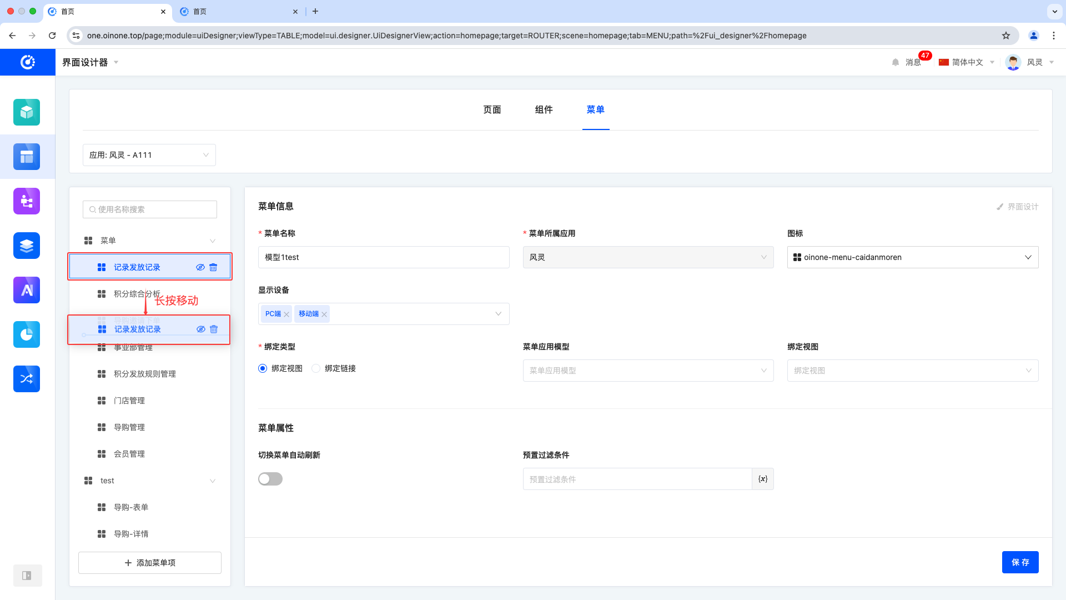Switch to the 组件 tab
The width and height of the screenshot is (1066, 600).
pyautogui.click(x=544, y=109)
